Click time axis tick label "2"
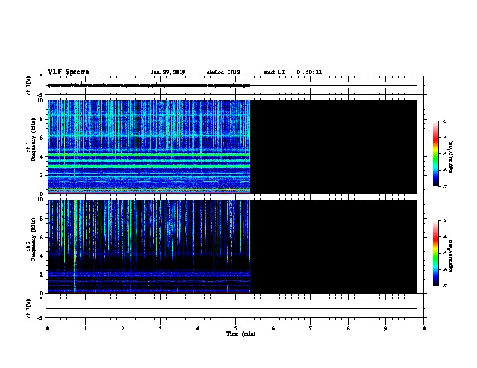The image size is (477, 368). (x=123, y=328)
